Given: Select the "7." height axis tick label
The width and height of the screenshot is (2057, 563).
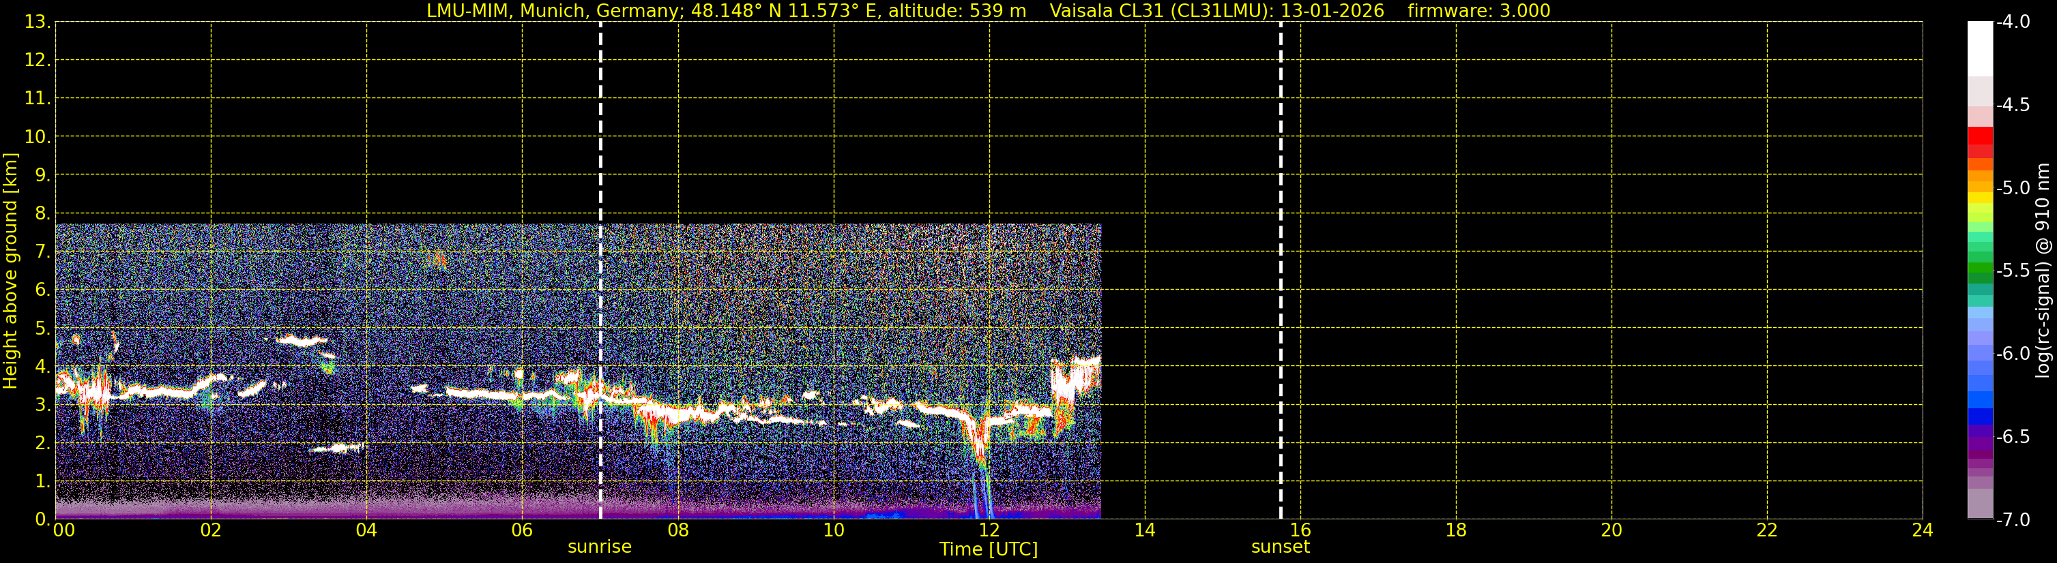Looking at the screenshot, I should click(x=42, y=252).
